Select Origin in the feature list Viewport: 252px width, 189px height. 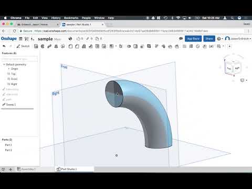[x=15, y=69]
